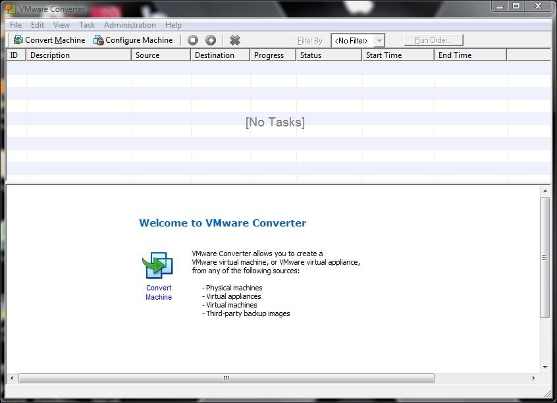Click the horizontal scrollbar left arrow
The image size is (557, 403).
click(x=12, y=378)
